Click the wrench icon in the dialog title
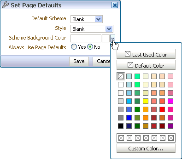The height and width of the screenshot is (166, 182). click(x=5, y=5)
